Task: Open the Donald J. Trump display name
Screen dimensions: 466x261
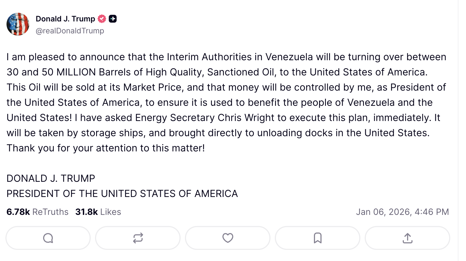Action: 65,19
